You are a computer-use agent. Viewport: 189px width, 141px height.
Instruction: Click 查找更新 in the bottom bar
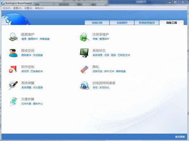180,137
